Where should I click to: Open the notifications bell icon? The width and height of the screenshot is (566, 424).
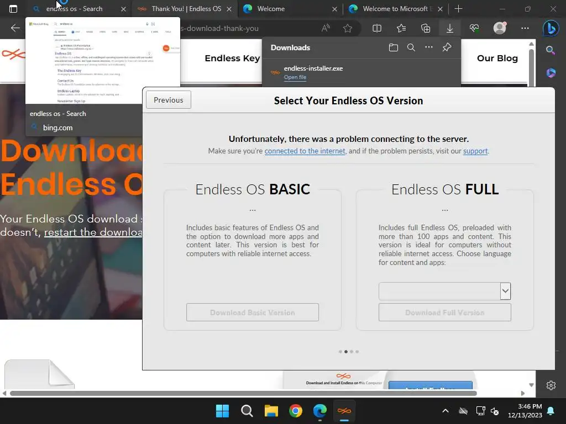click(551, 411)
